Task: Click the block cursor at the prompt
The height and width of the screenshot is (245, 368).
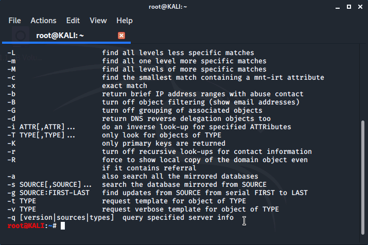Action: click(63, 226)
